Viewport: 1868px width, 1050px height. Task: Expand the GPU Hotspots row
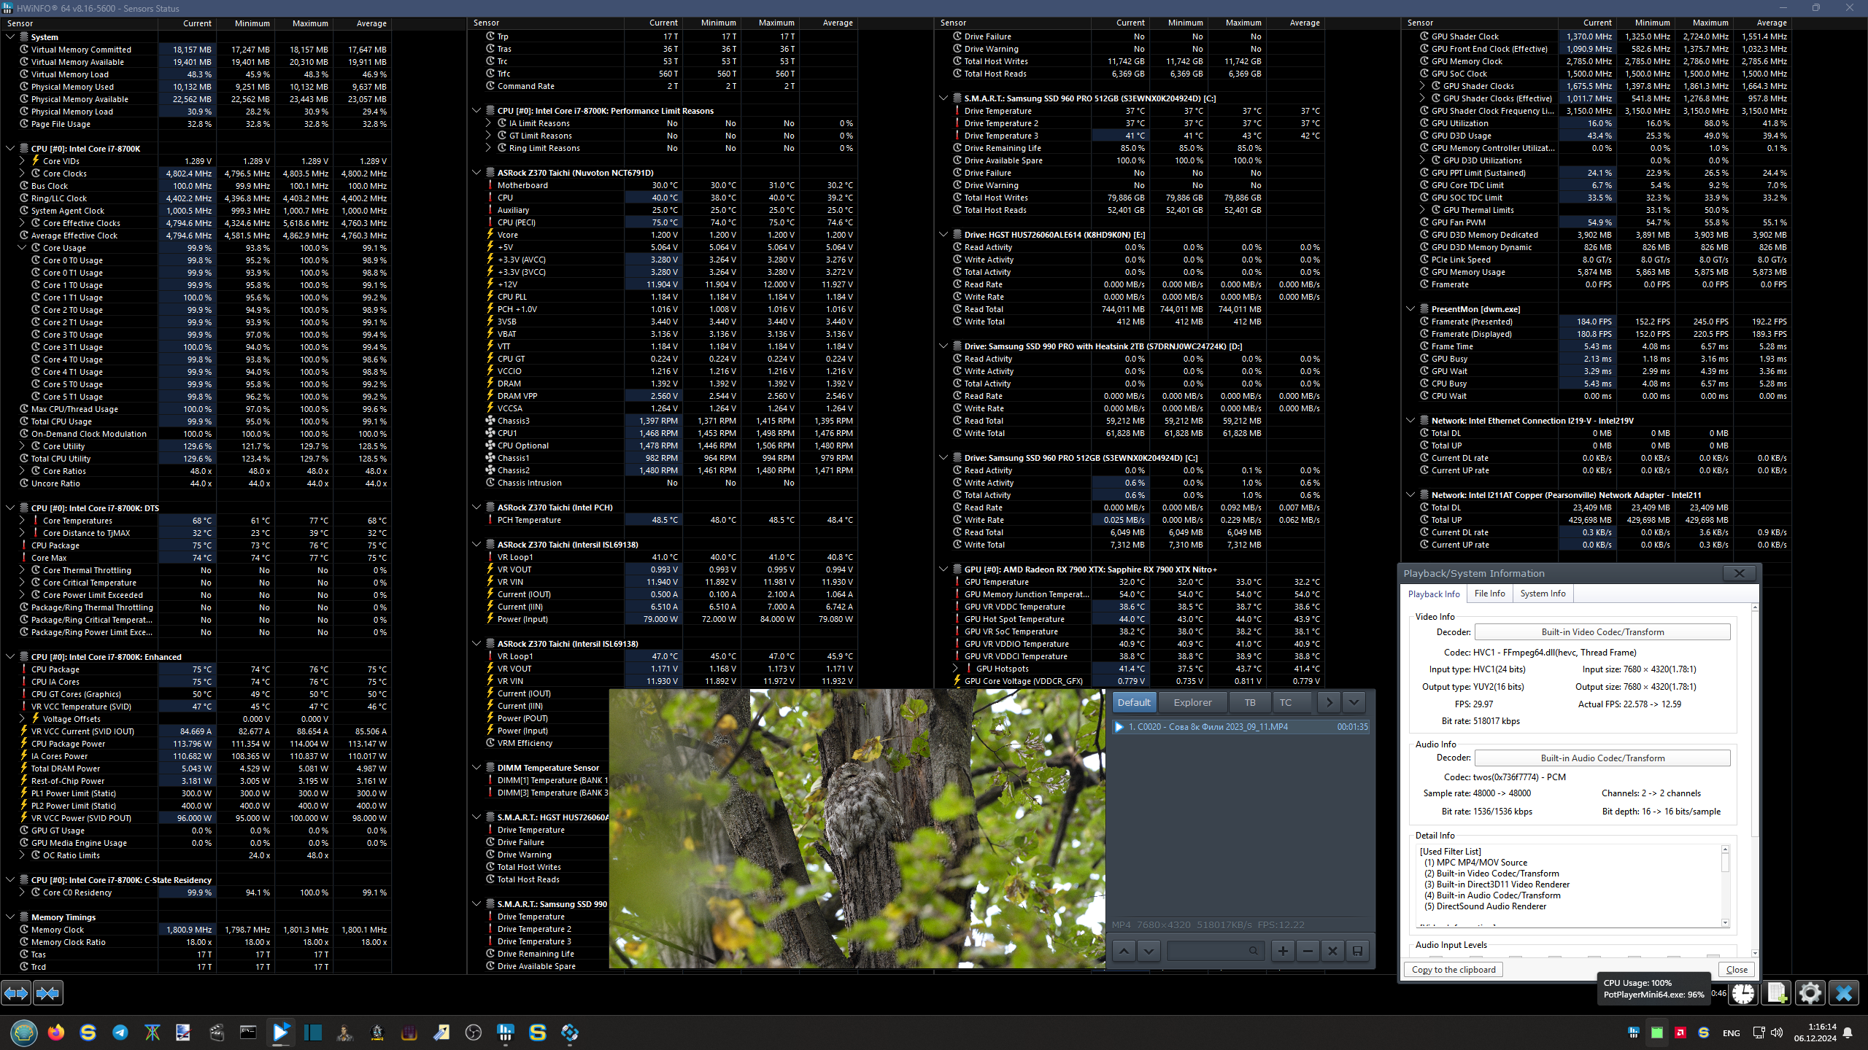(x=955, y=669)
